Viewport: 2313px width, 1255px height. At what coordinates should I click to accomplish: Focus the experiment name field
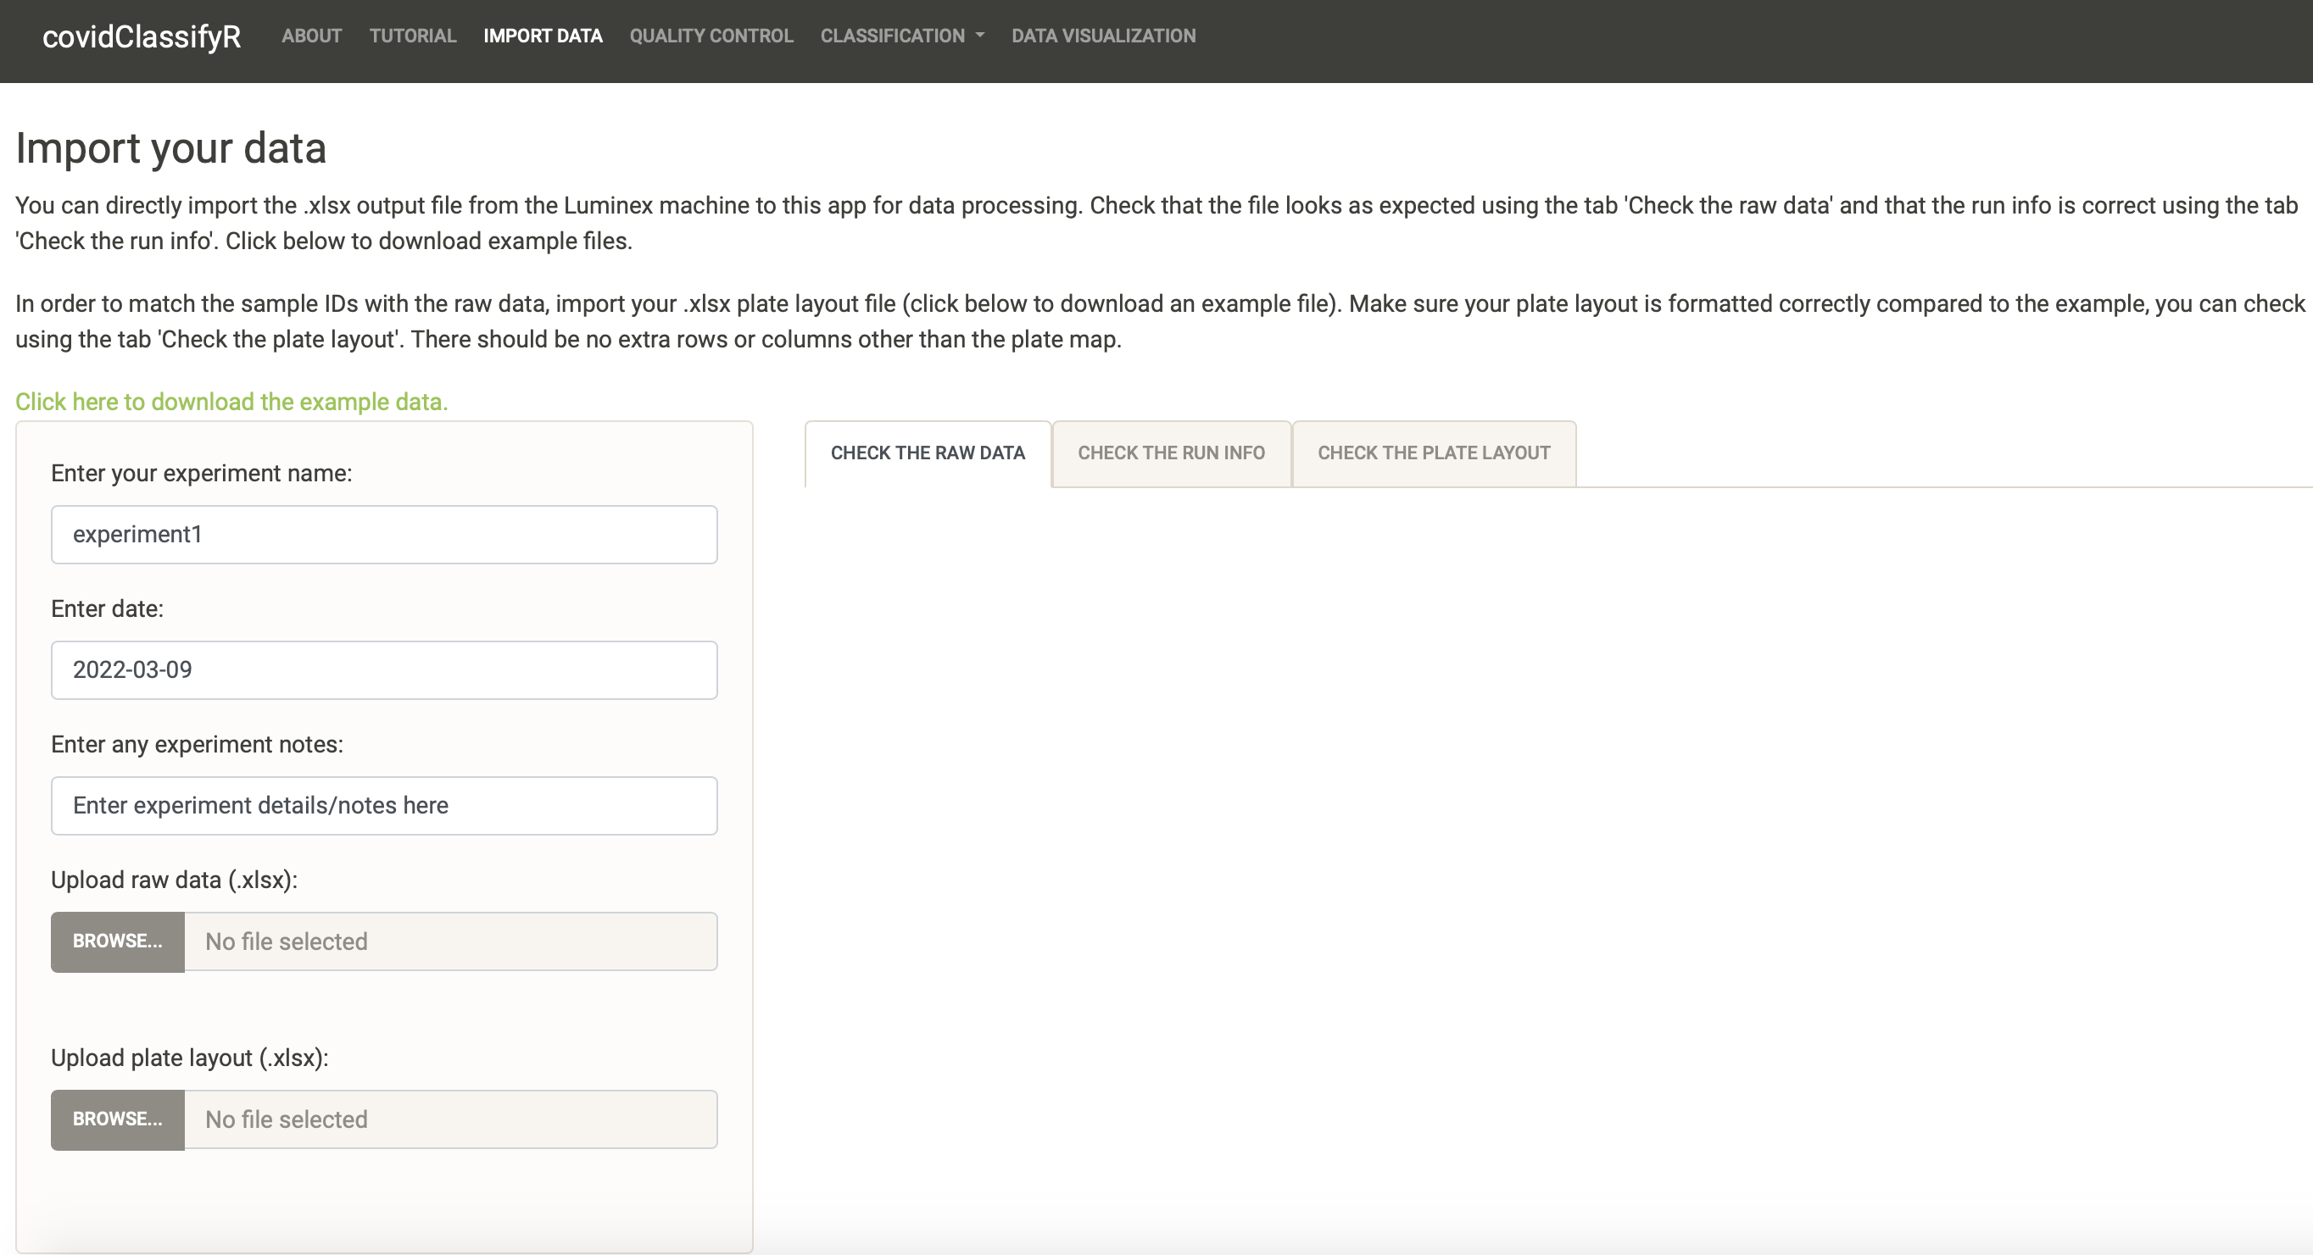point(384,534)
